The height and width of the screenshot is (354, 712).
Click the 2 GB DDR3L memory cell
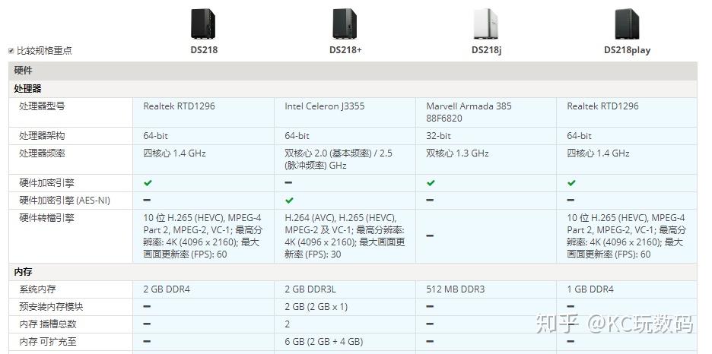345,289
